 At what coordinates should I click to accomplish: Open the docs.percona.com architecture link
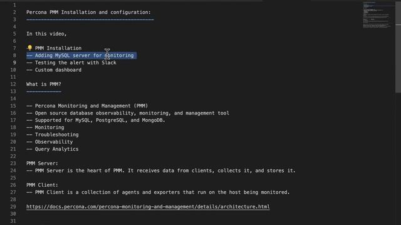tap(148, 207)
